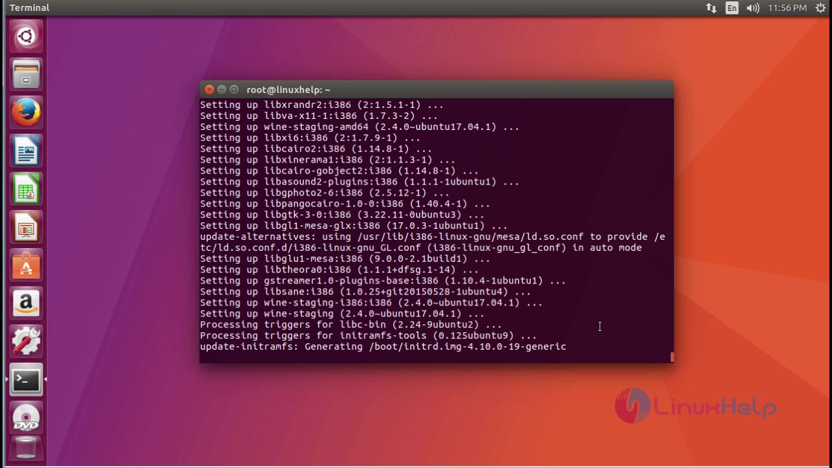This screenshot has width=832, height=468.
Task: Click line 'Setting up wine-staging-amd64'
Action: pyautogui.click(x=359, y=127)
